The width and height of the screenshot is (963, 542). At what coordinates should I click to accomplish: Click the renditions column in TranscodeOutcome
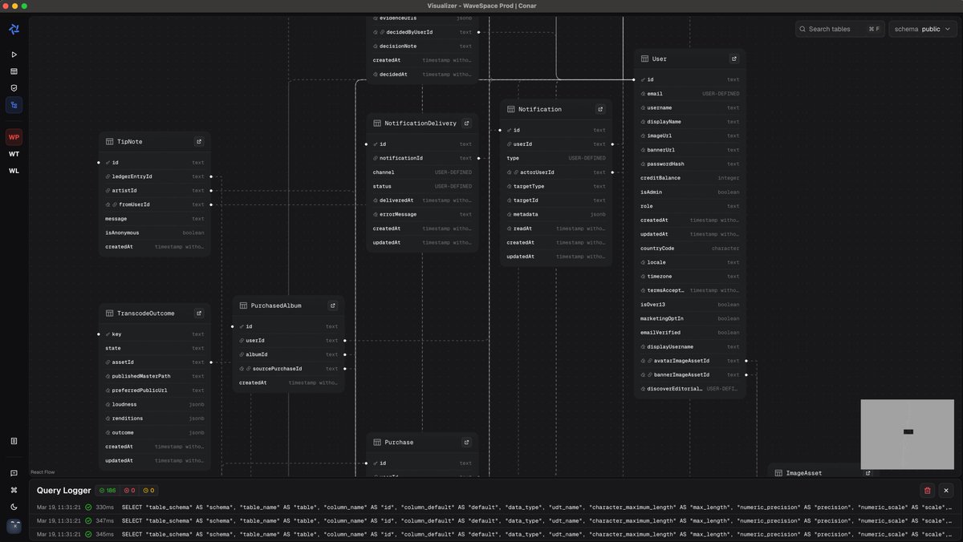point(155,419)
